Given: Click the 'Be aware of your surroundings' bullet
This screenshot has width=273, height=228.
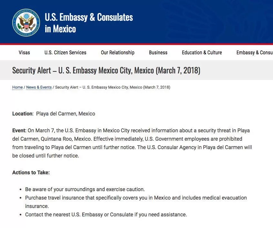Looking at the screenshot, I should point(85,190).
